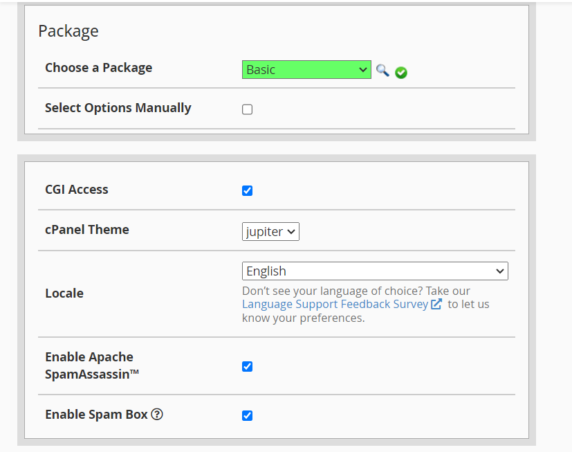Open the Choose a Package dropdown showing Basic
The height and width of the screenshot is (452, 572).
(306, 70)
